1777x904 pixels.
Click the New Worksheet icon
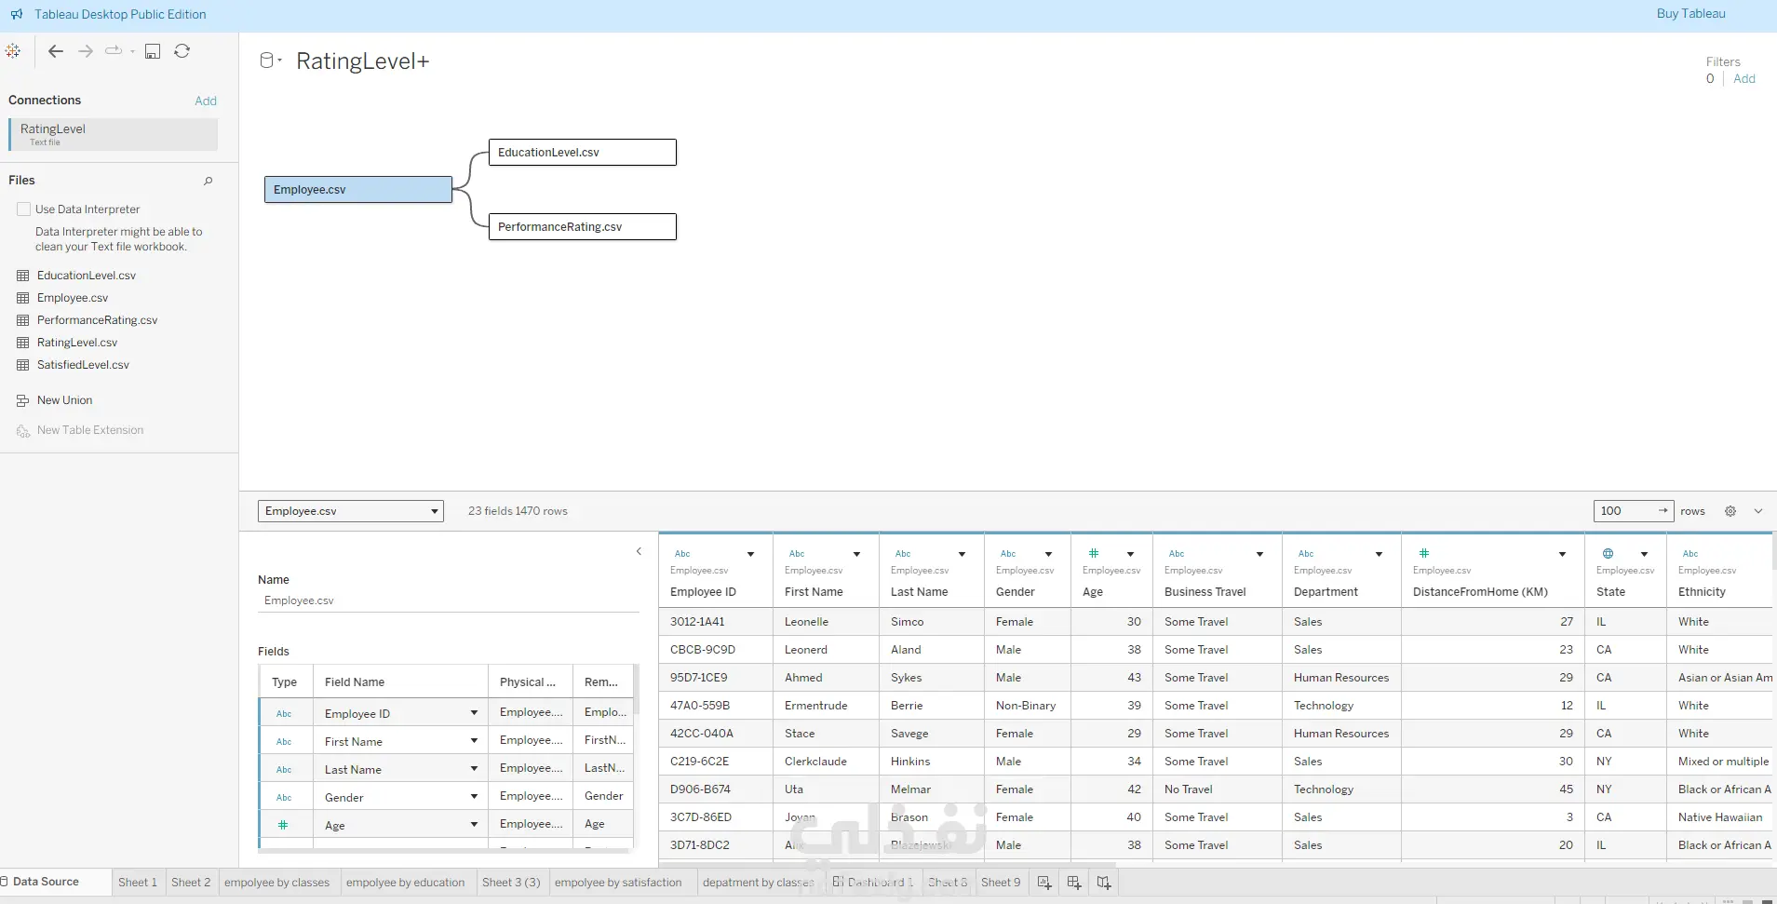(1044, 883)
